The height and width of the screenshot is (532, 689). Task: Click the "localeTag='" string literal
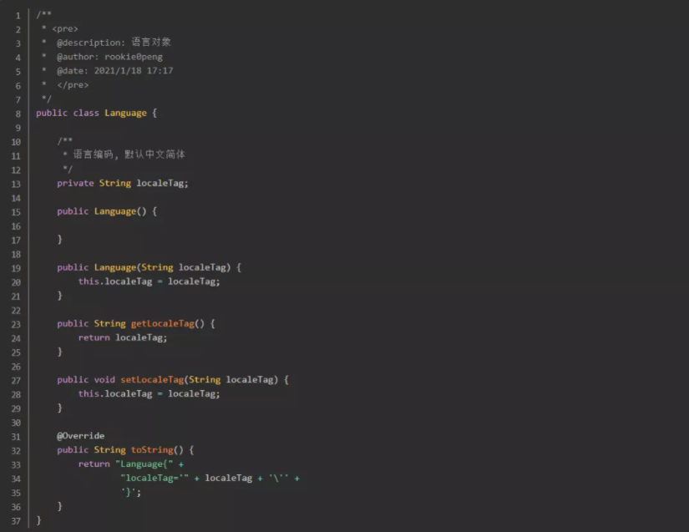155,478
